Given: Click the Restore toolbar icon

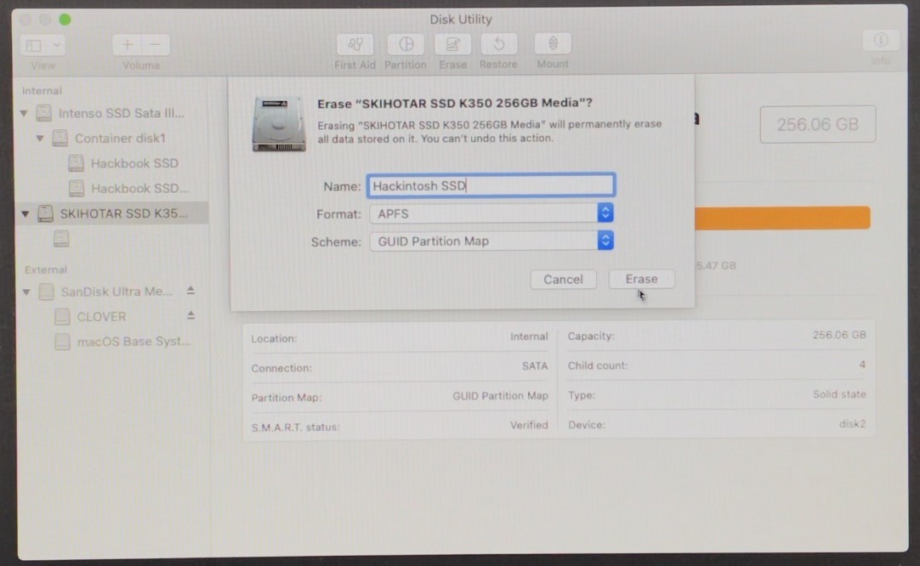Looking at the screenshot, I should [x=499, y=44].
